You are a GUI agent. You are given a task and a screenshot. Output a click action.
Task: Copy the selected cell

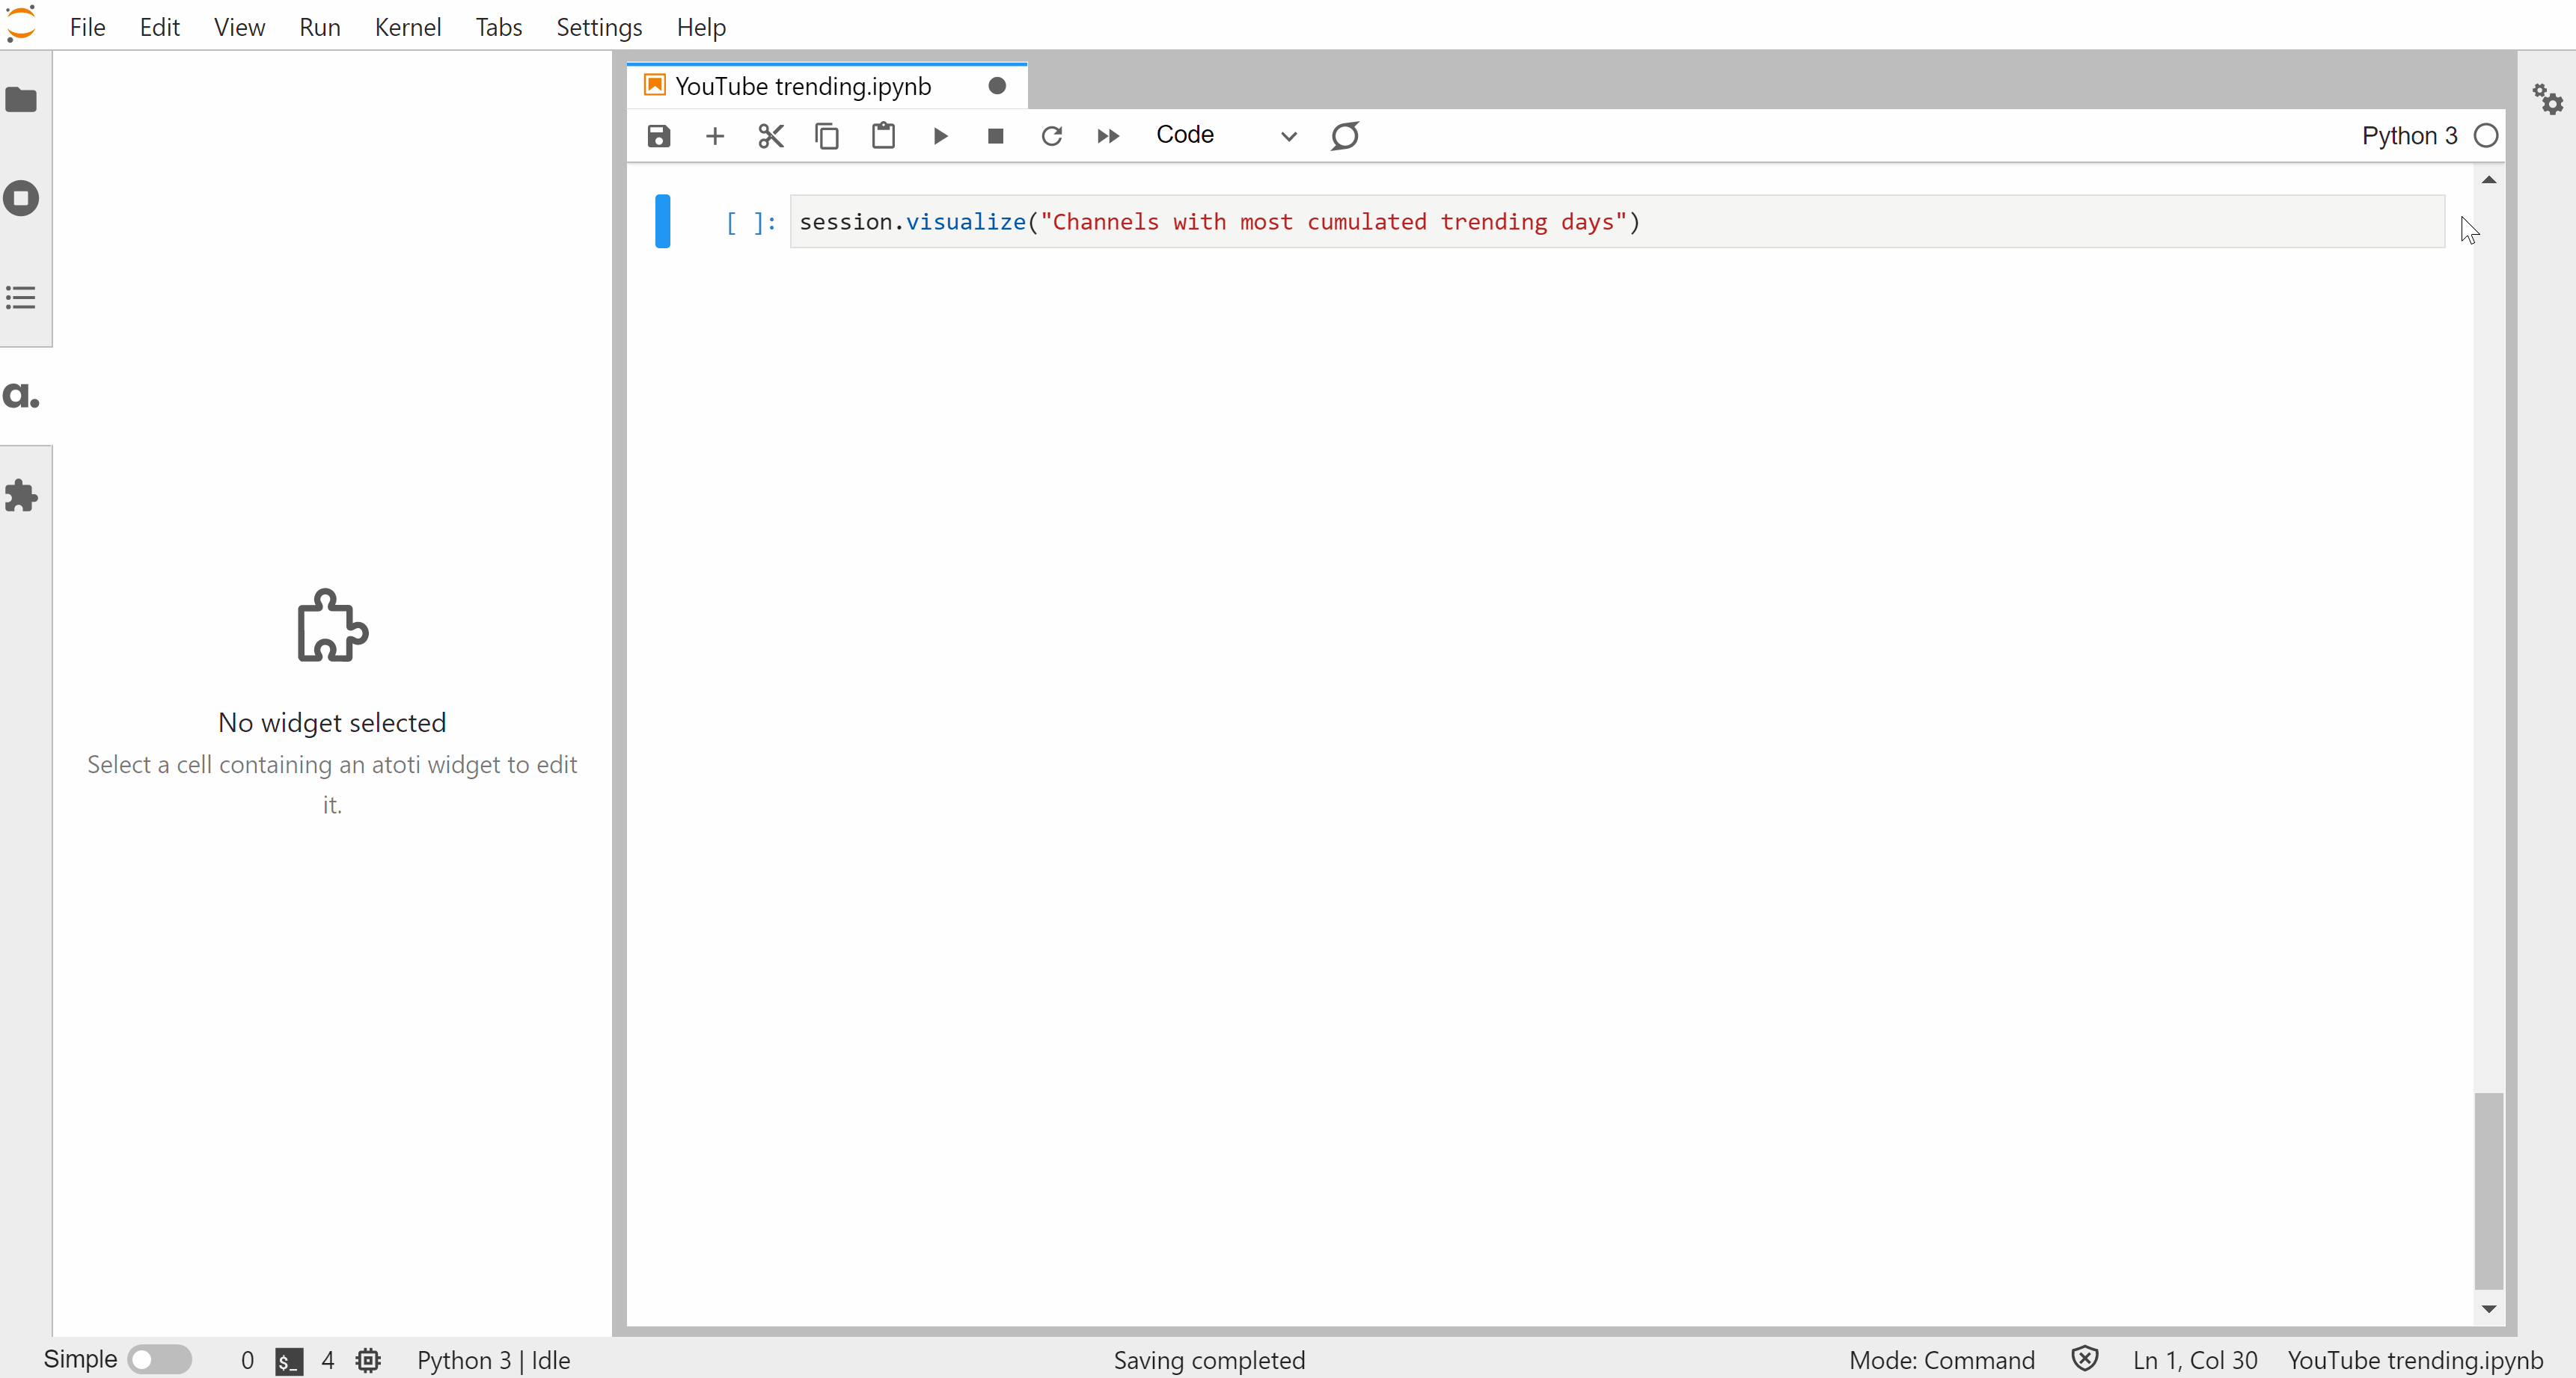click(827, 136)
